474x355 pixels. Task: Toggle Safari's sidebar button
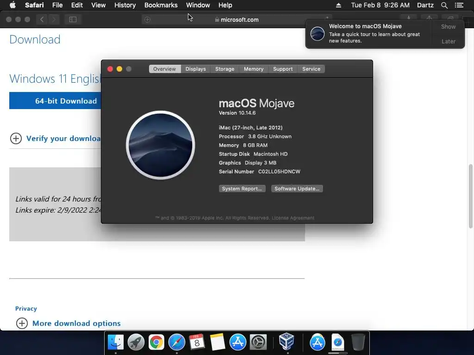tap(73, 19)
